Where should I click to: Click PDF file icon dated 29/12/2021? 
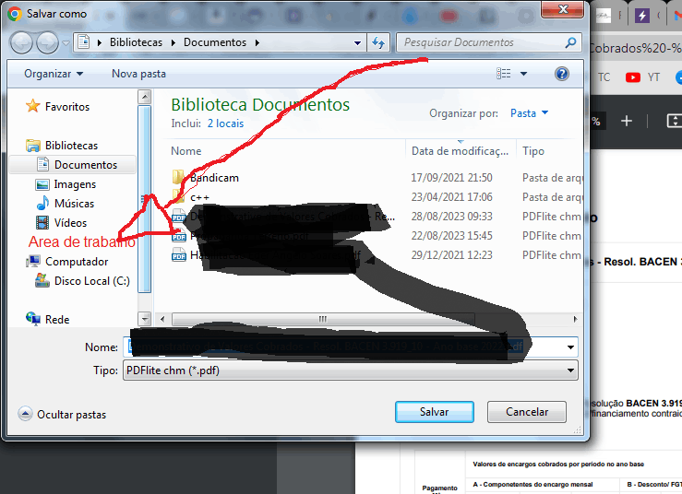pos(179,255)
